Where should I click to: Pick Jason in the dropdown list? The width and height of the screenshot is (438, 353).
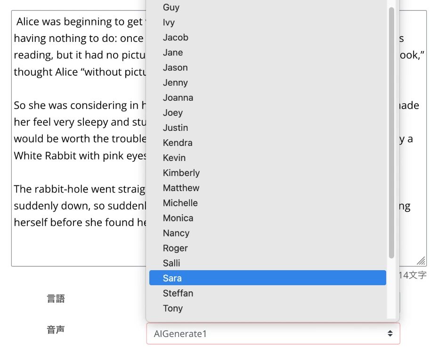click(268, 67)
